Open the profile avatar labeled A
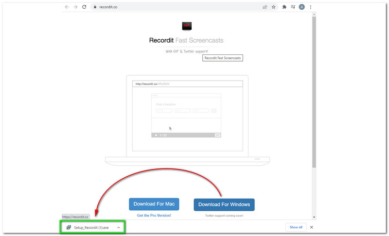389x236 pixels. pos(301,7)
